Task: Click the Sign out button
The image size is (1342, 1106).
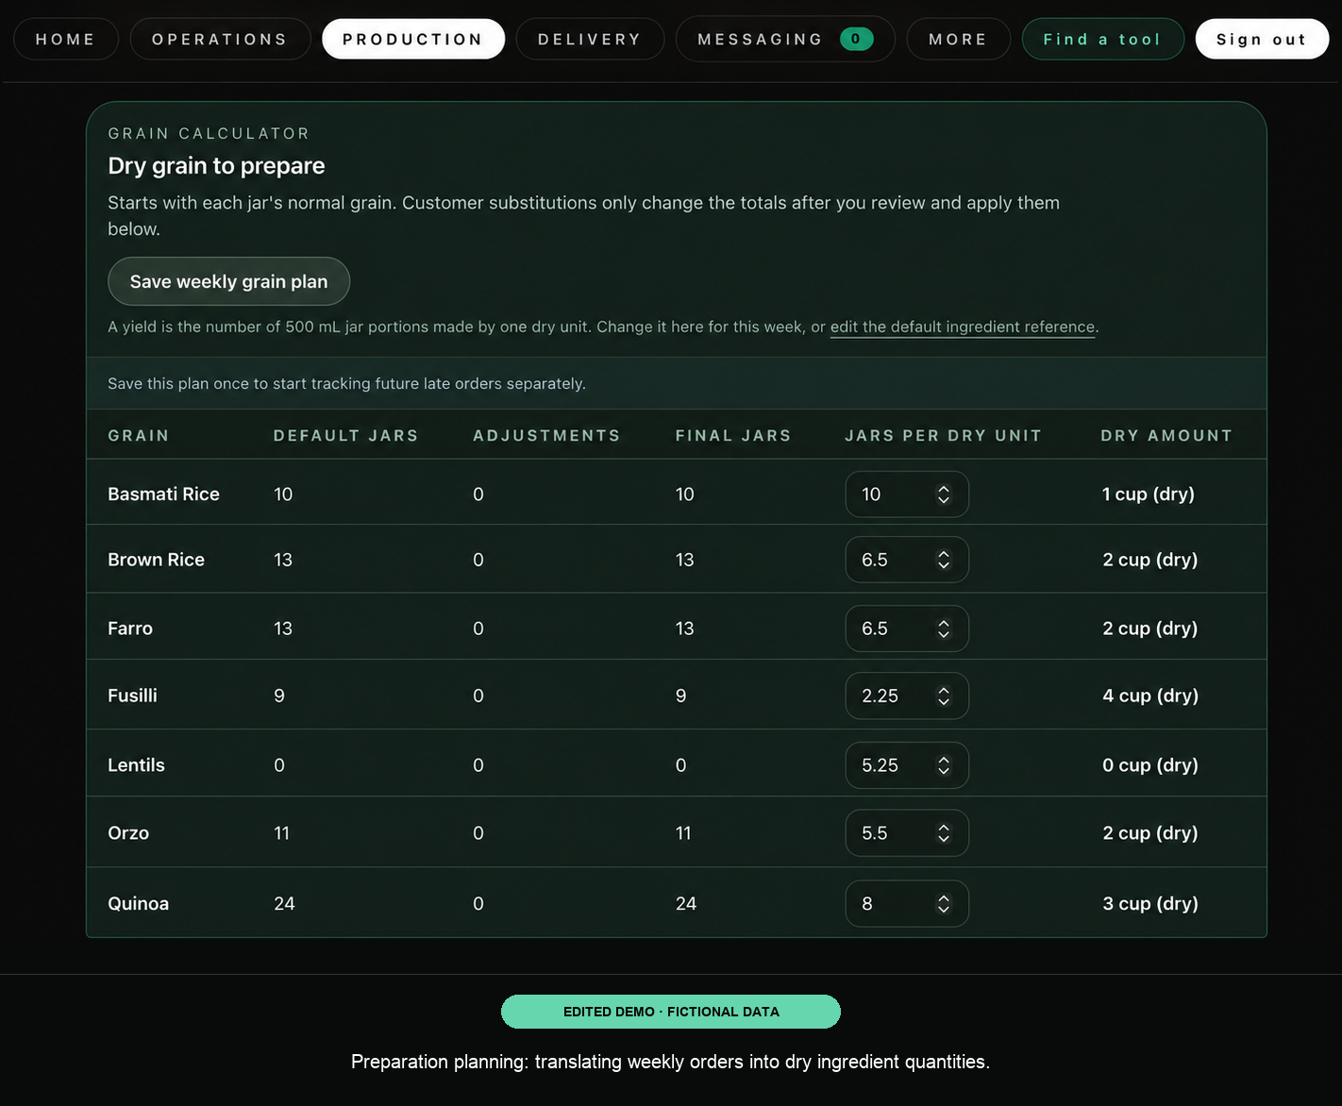Action: (x=1262, y=40)
